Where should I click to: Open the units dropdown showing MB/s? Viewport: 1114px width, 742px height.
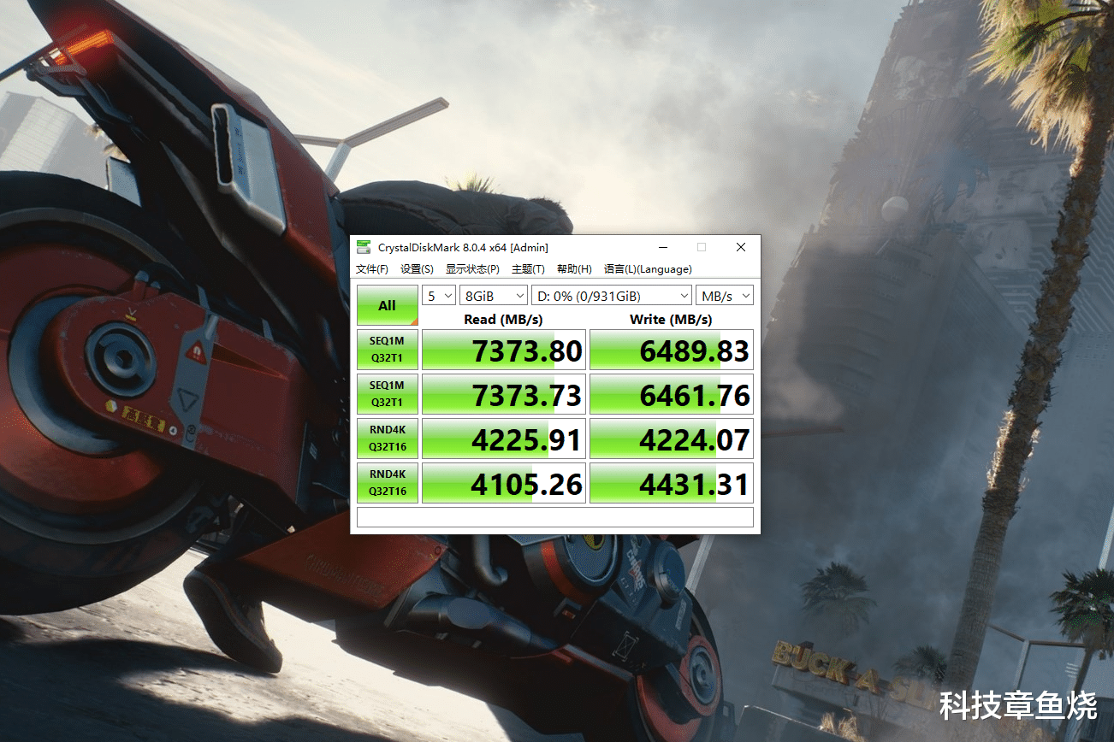(724, 295)
